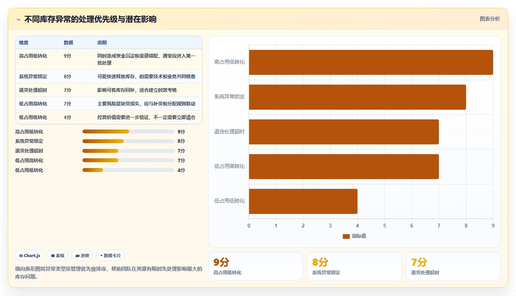
Task: Click the 维度 column header
Action: 24,43
